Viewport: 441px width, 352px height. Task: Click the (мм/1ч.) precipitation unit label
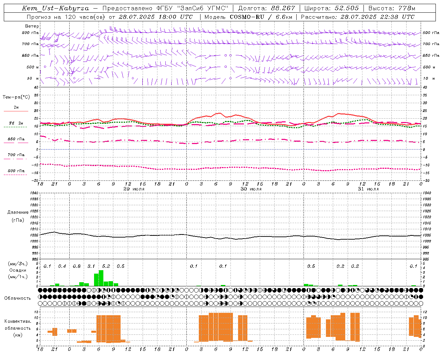coord(18,276)
